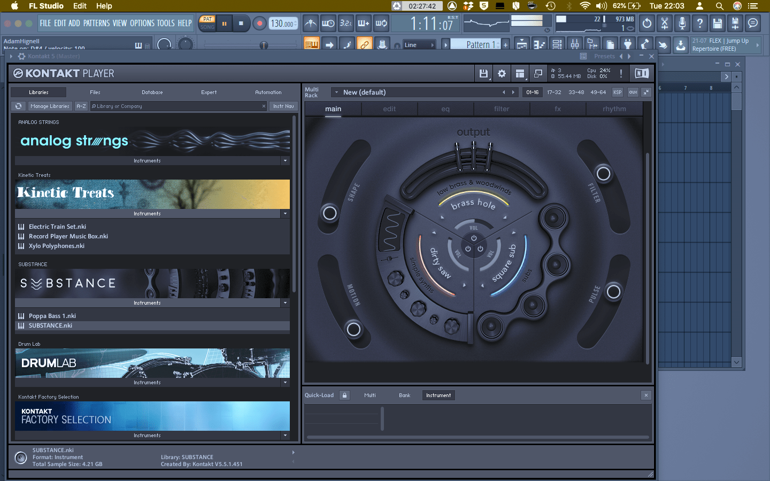The image size is (770, 481).
Task: Toggle the dirty saw layer power button
Action: [468, 249]
